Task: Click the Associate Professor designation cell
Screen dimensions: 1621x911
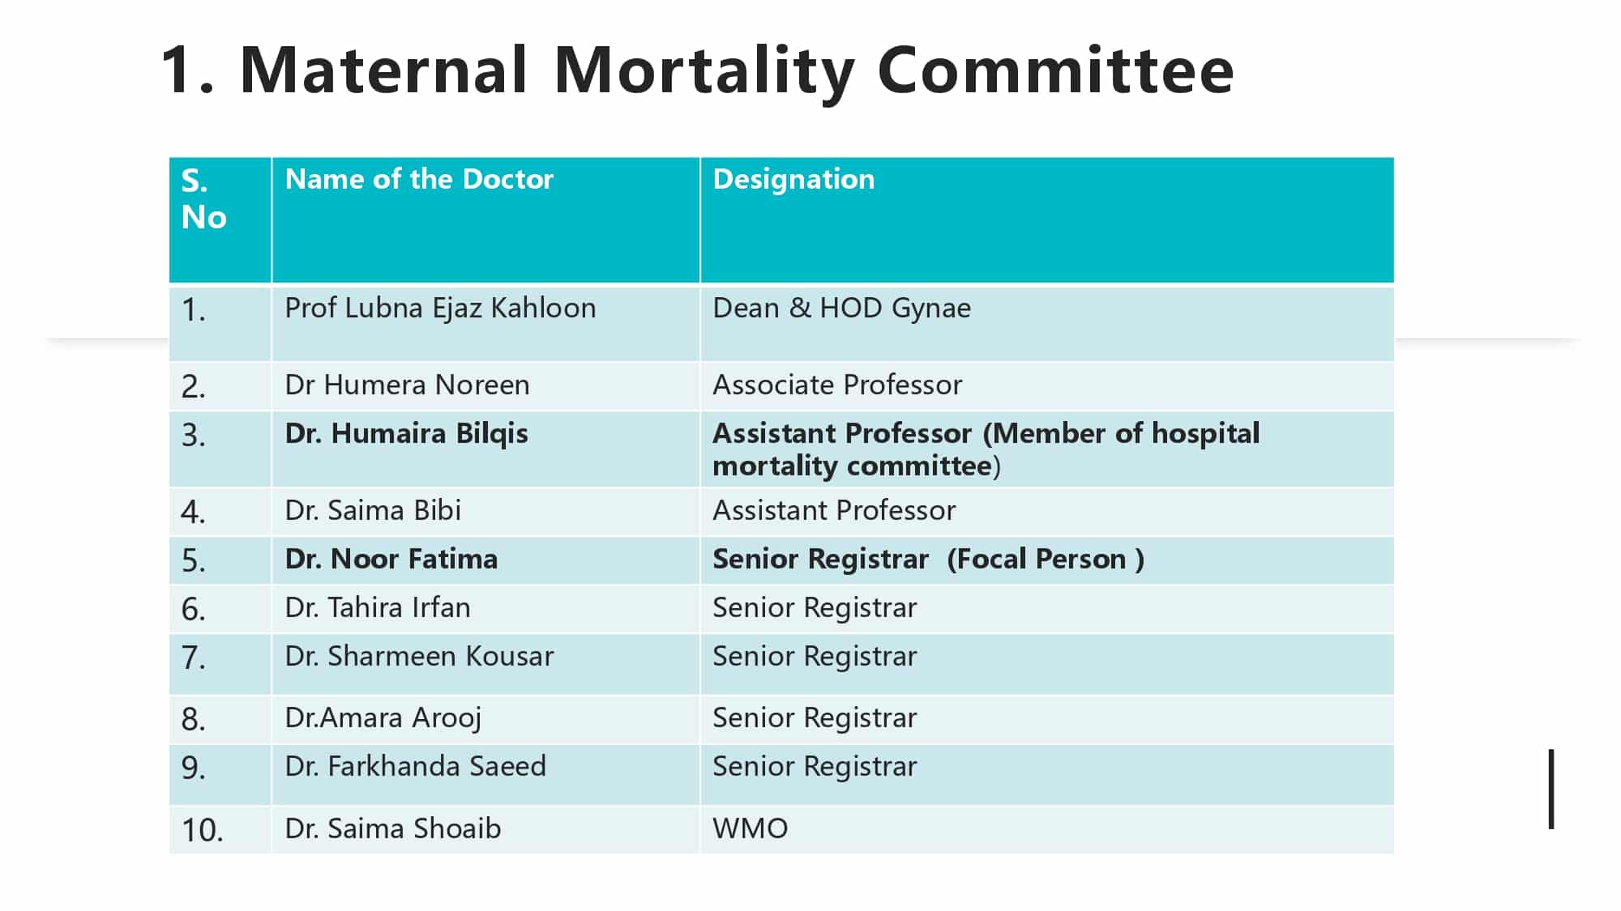Action: (x=1047, y=385)
